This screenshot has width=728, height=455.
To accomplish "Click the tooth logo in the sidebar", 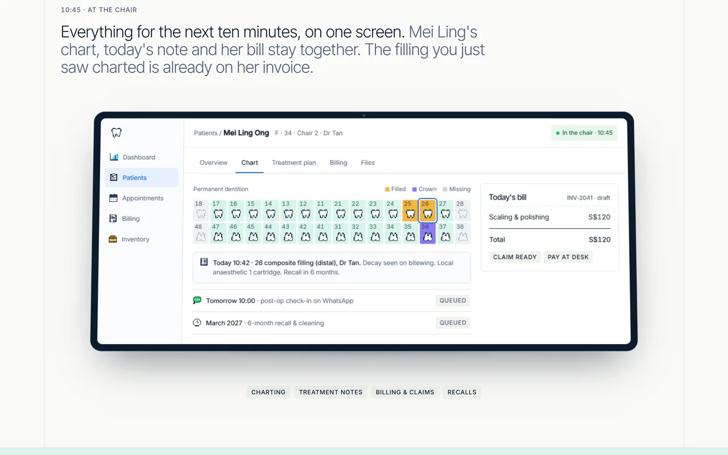I will click(117, 133).
